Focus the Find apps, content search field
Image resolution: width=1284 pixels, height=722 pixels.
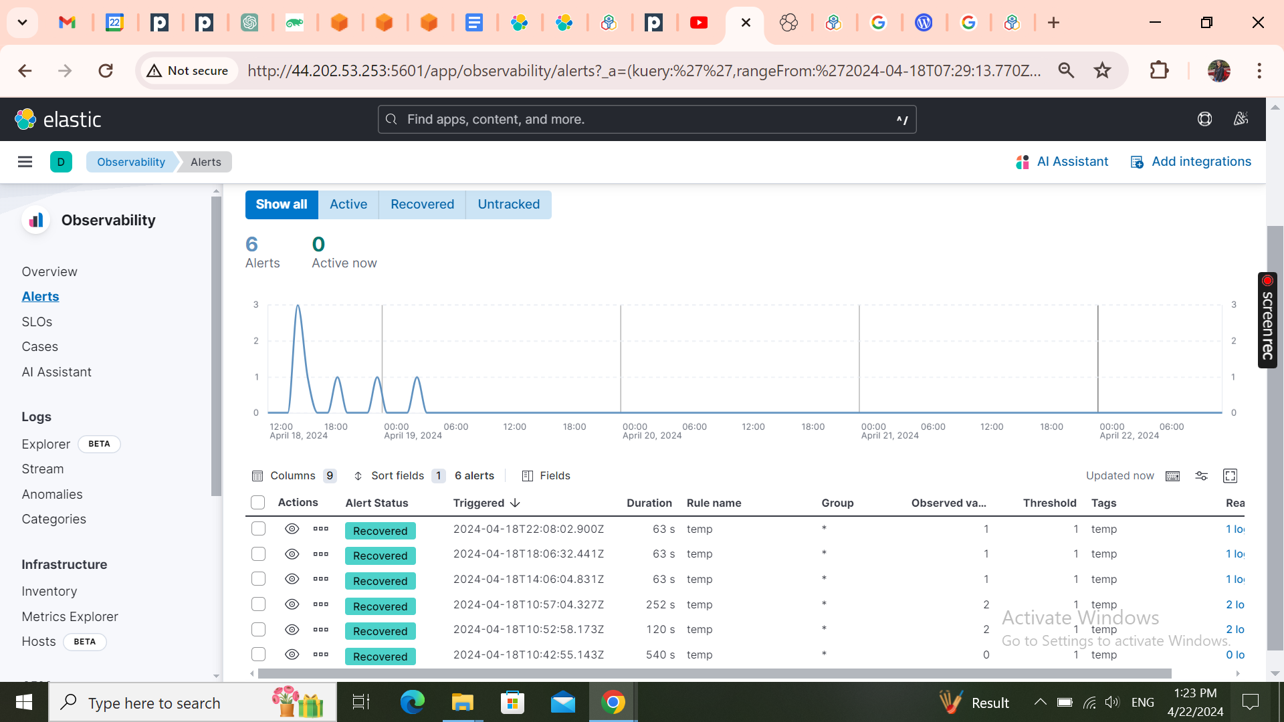tap(647, 119)
